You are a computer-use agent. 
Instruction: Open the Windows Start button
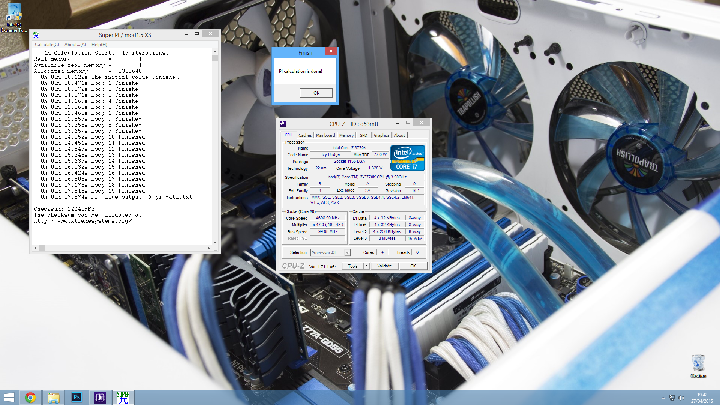9,397
